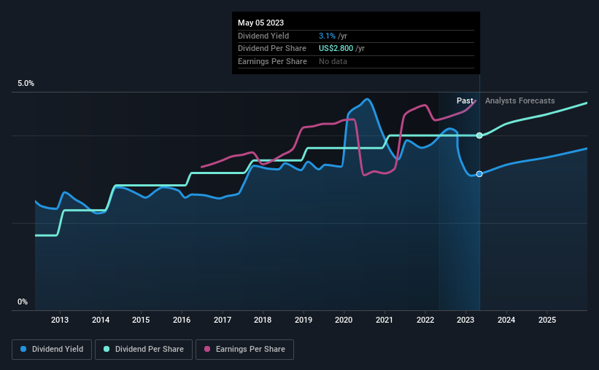Click the May 05 2023 tooltip date

pos(261,23)
